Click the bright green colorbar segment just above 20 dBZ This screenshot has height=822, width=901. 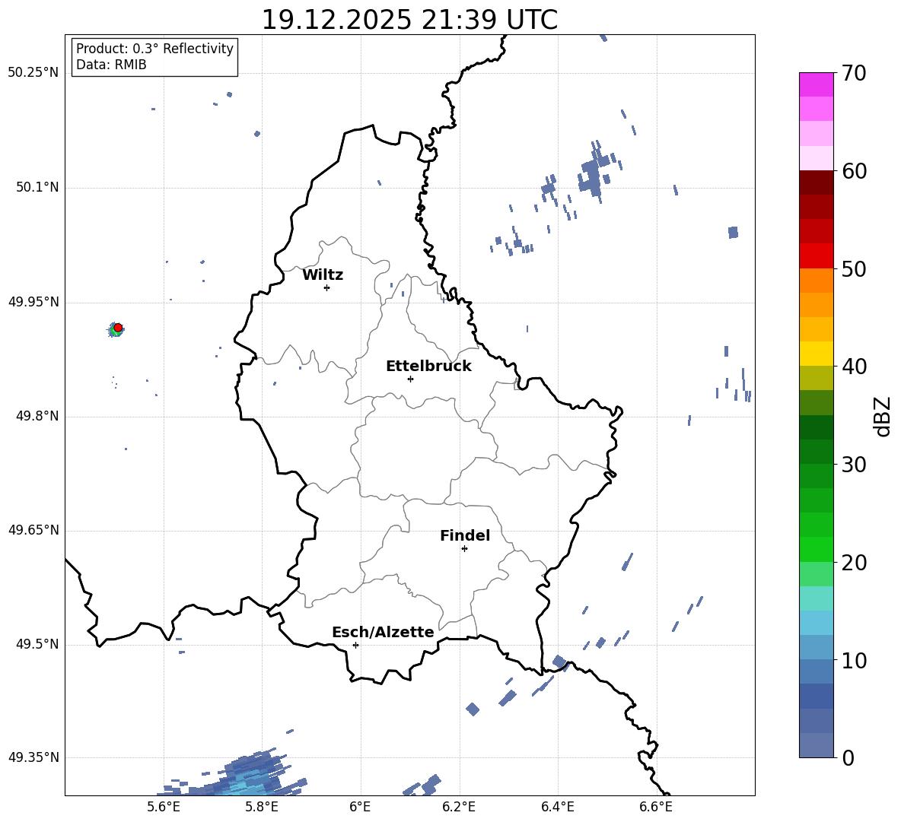coord(816,549)
